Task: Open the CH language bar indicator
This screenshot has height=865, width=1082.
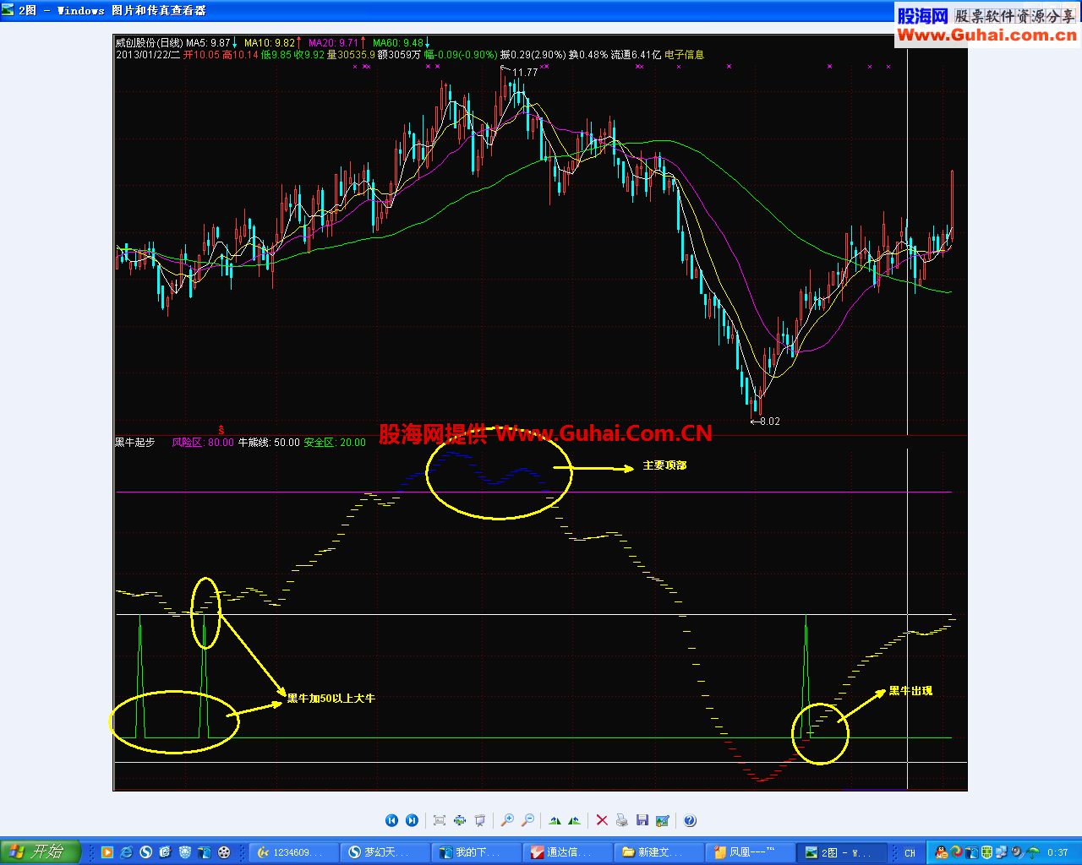Action: pyautogui.click(x=910, y=853)
